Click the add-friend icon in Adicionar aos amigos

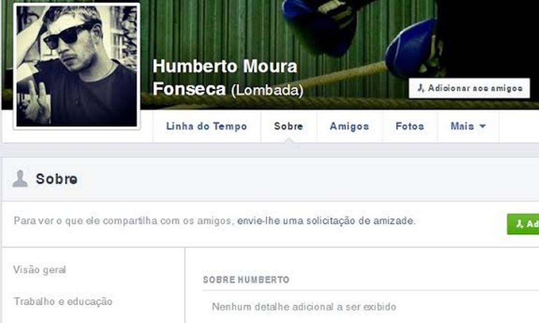click(421, 88)
